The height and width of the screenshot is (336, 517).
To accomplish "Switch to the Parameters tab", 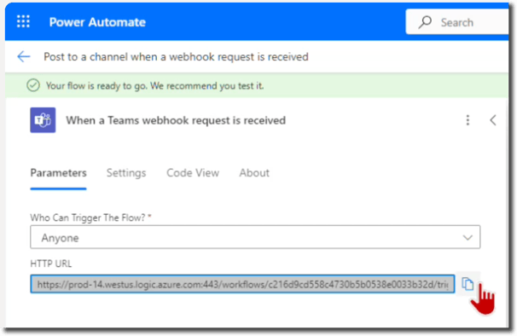I will [58, 173].
